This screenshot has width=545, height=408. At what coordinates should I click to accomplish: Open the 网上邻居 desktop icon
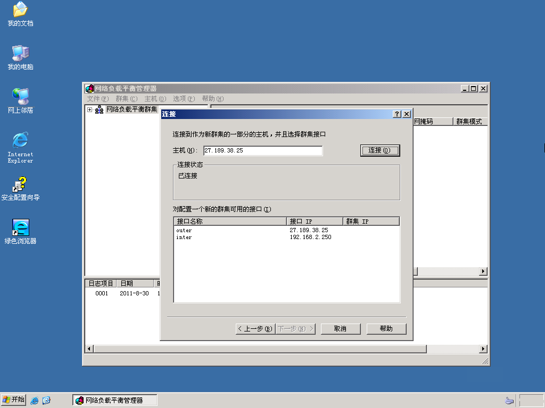tap(20, 101)
